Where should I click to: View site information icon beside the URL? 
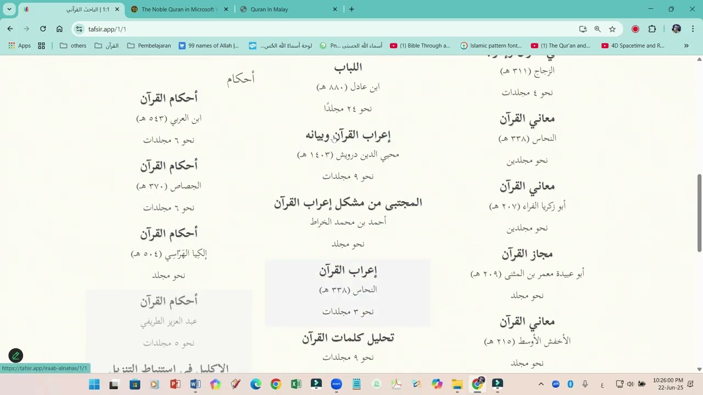(79, 29)
